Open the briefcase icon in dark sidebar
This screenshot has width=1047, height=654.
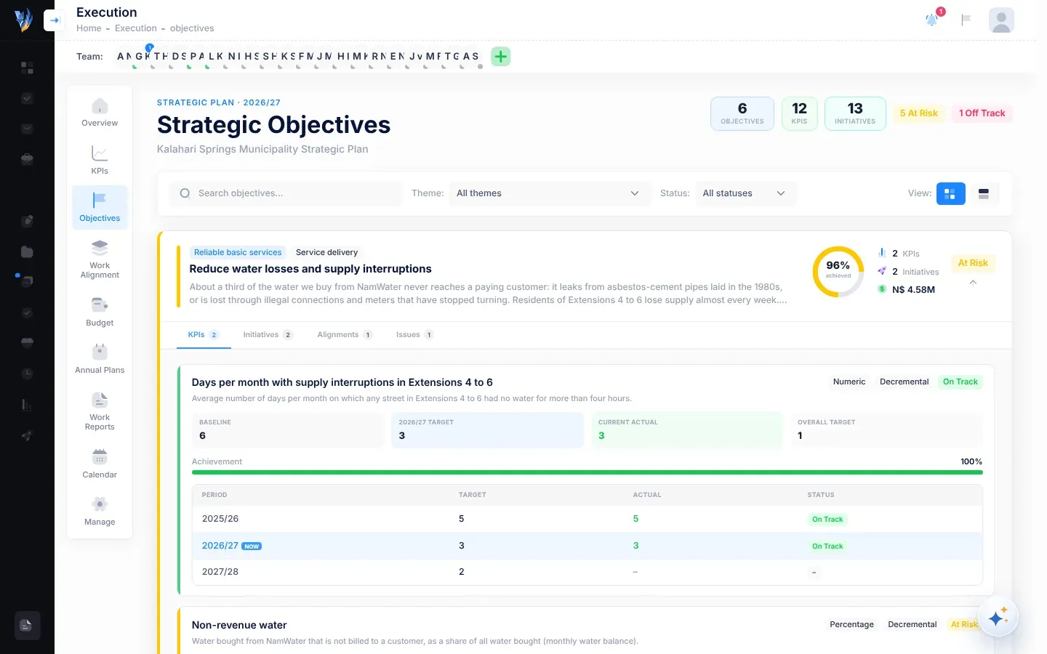click(x=27, y=158)
